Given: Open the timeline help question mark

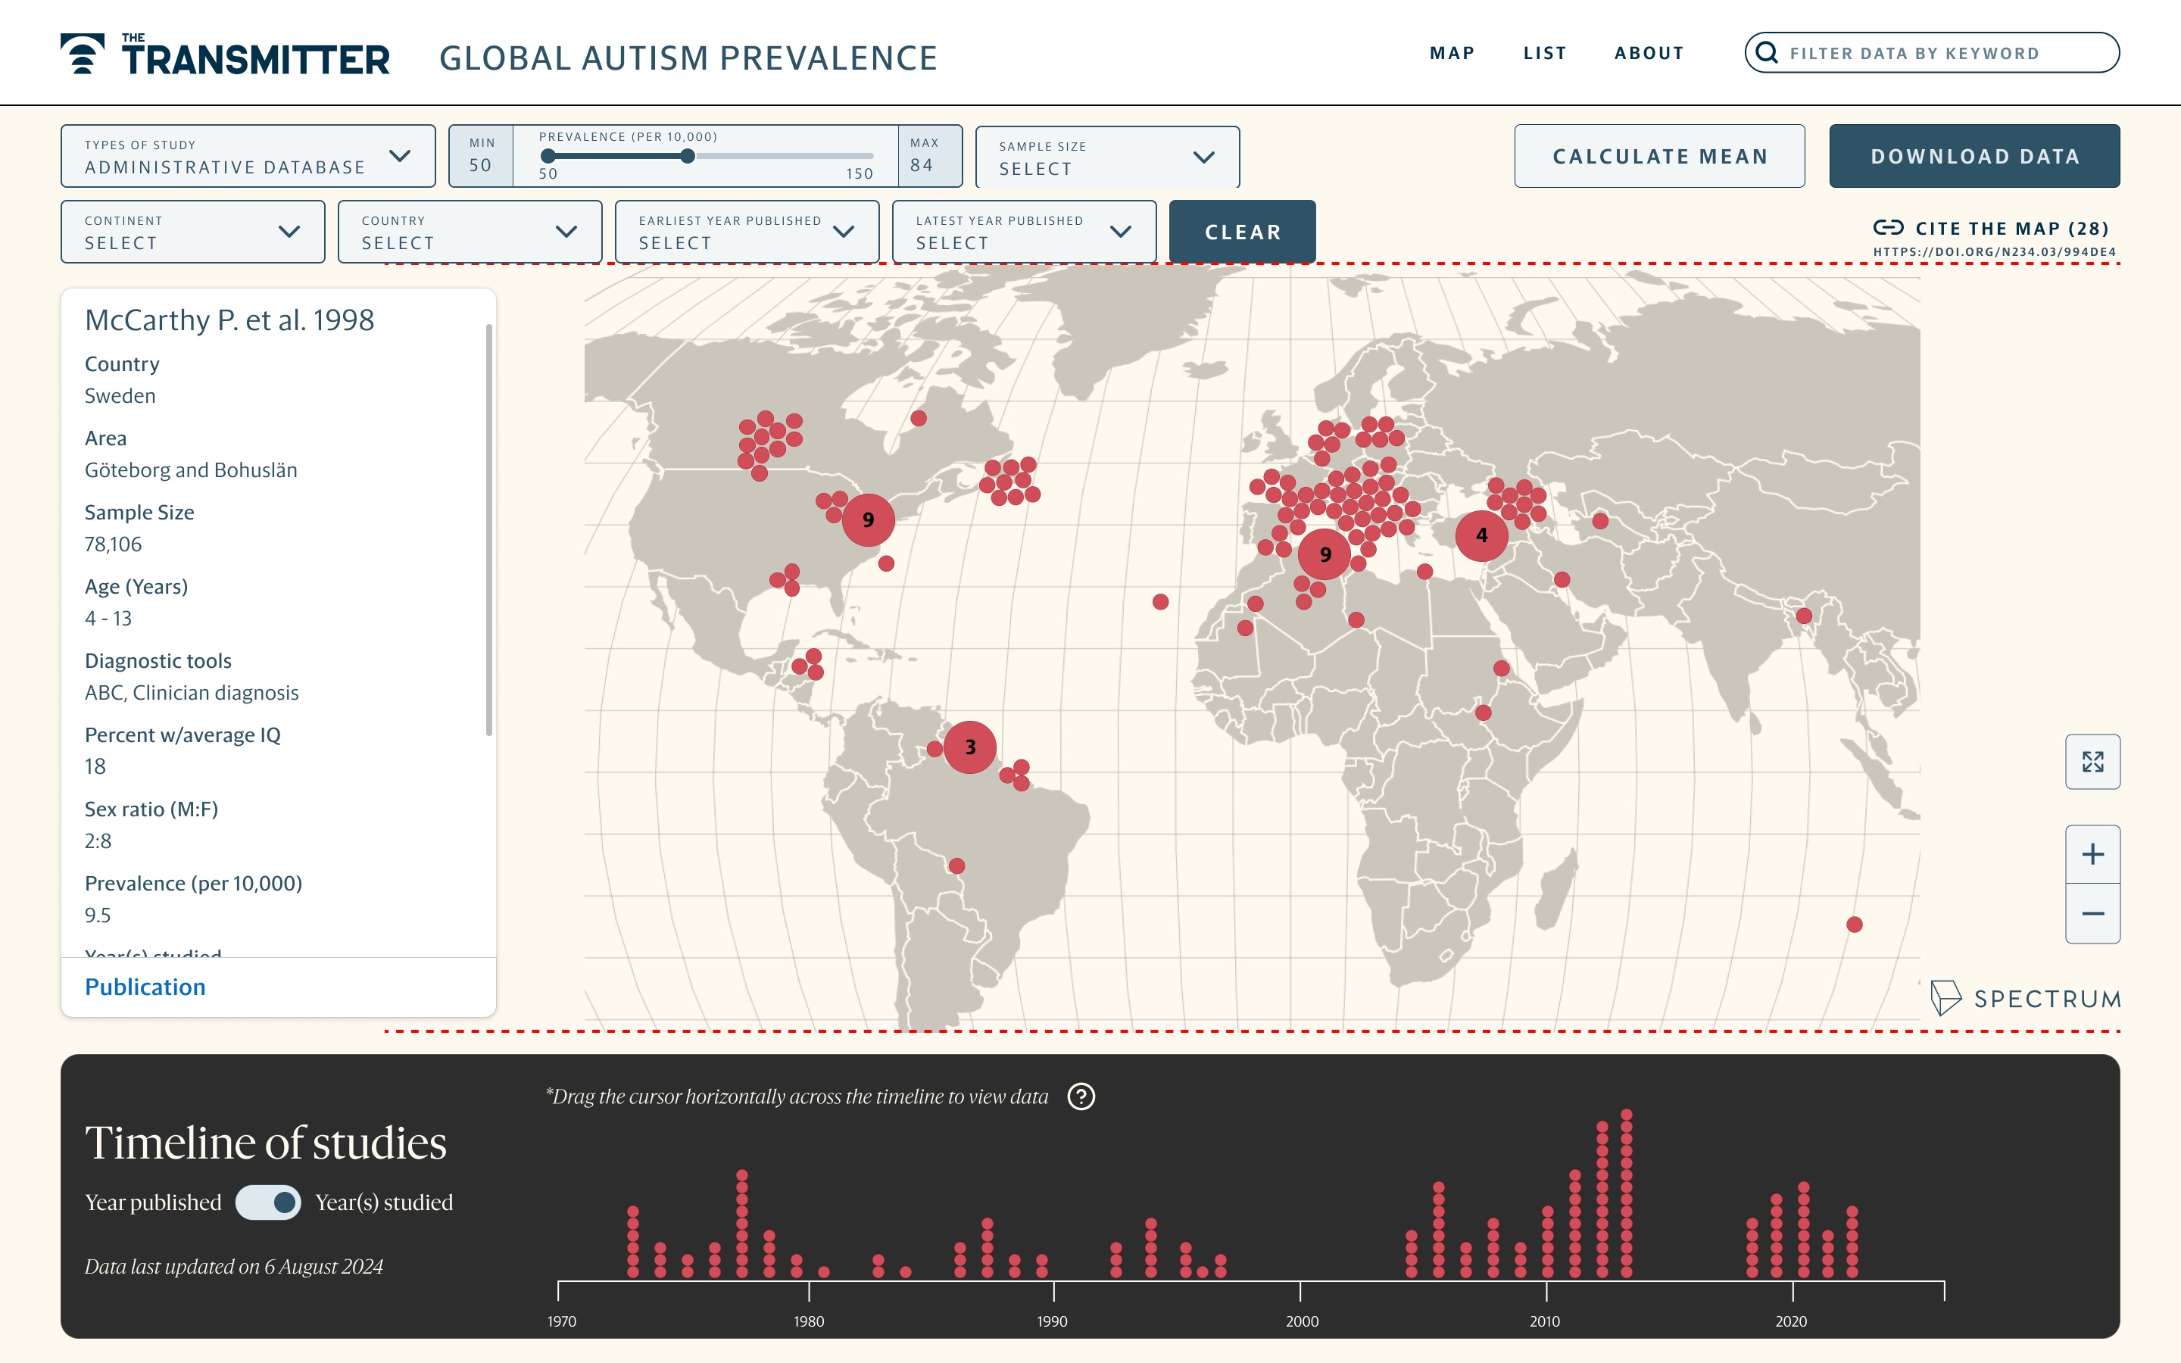Looking at the screenshot, I should click(x=1081, y=1096).
